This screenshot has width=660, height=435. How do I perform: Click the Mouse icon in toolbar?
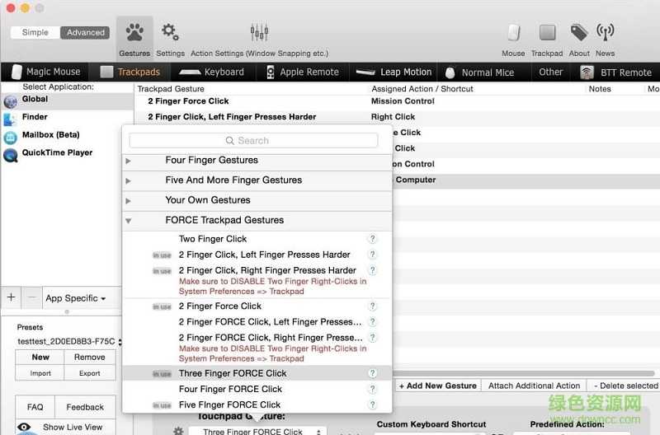(x=513, y=32)
